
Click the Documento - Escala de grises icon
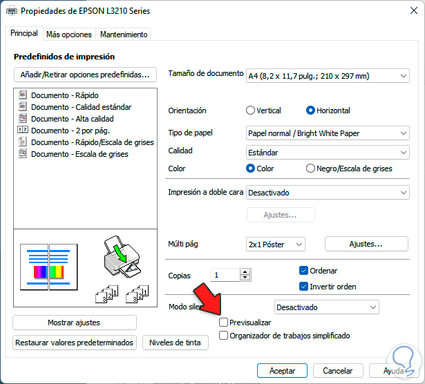(23, 153)
